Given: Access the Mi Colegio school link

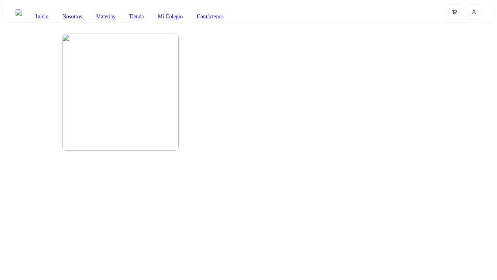Looking at the screenshot, I should click(170, 16).
